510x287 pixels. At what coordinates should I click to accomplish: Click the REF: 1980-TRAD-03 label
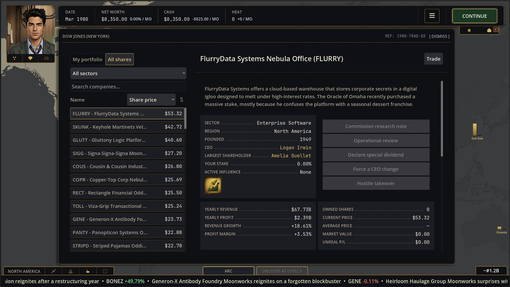click(x=405, y=36)
